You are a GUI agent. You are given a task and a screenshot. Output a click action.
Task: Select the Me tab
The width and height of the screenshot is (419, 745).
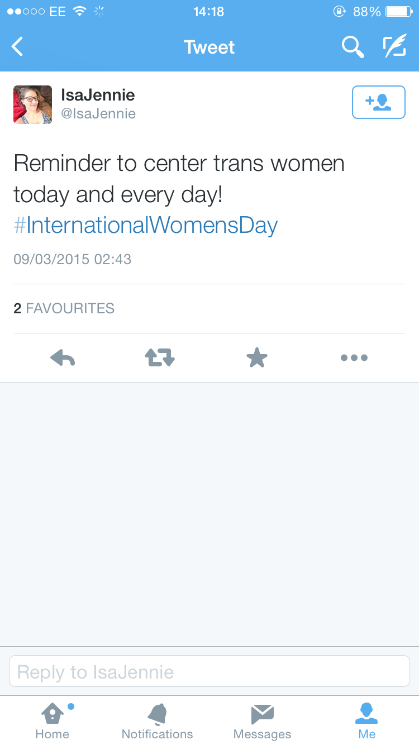click(x=367, y=720)
